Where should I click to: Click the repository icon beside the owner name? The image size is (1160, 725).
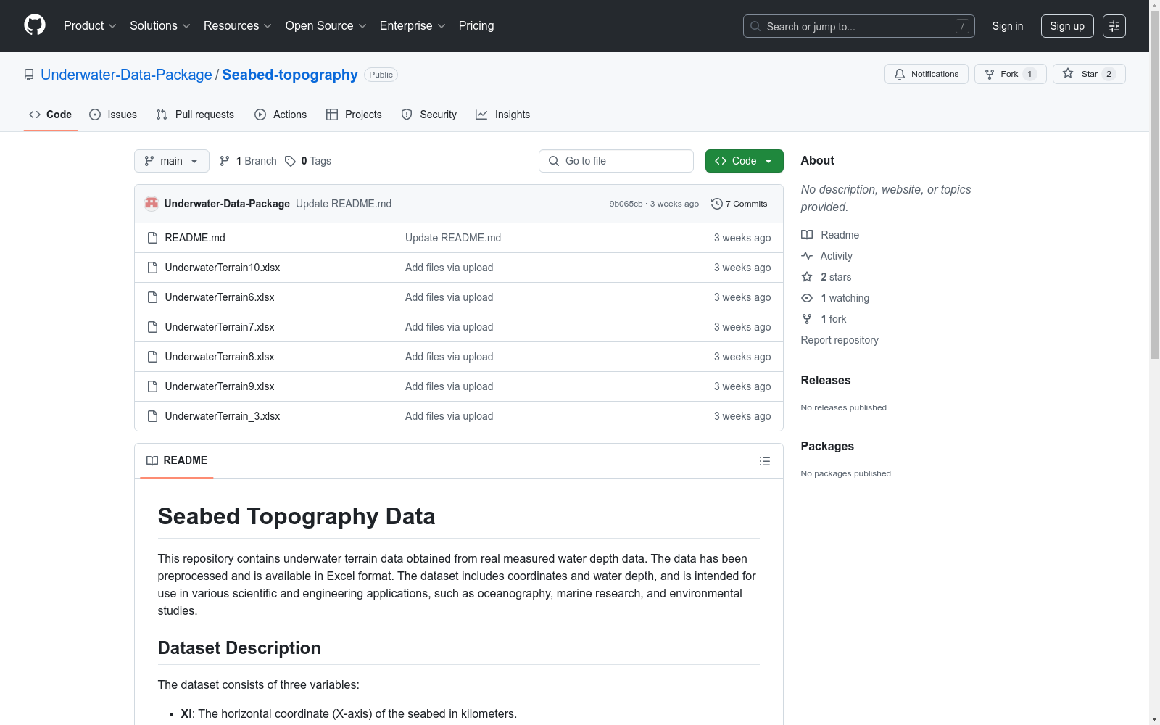(29, 75)
